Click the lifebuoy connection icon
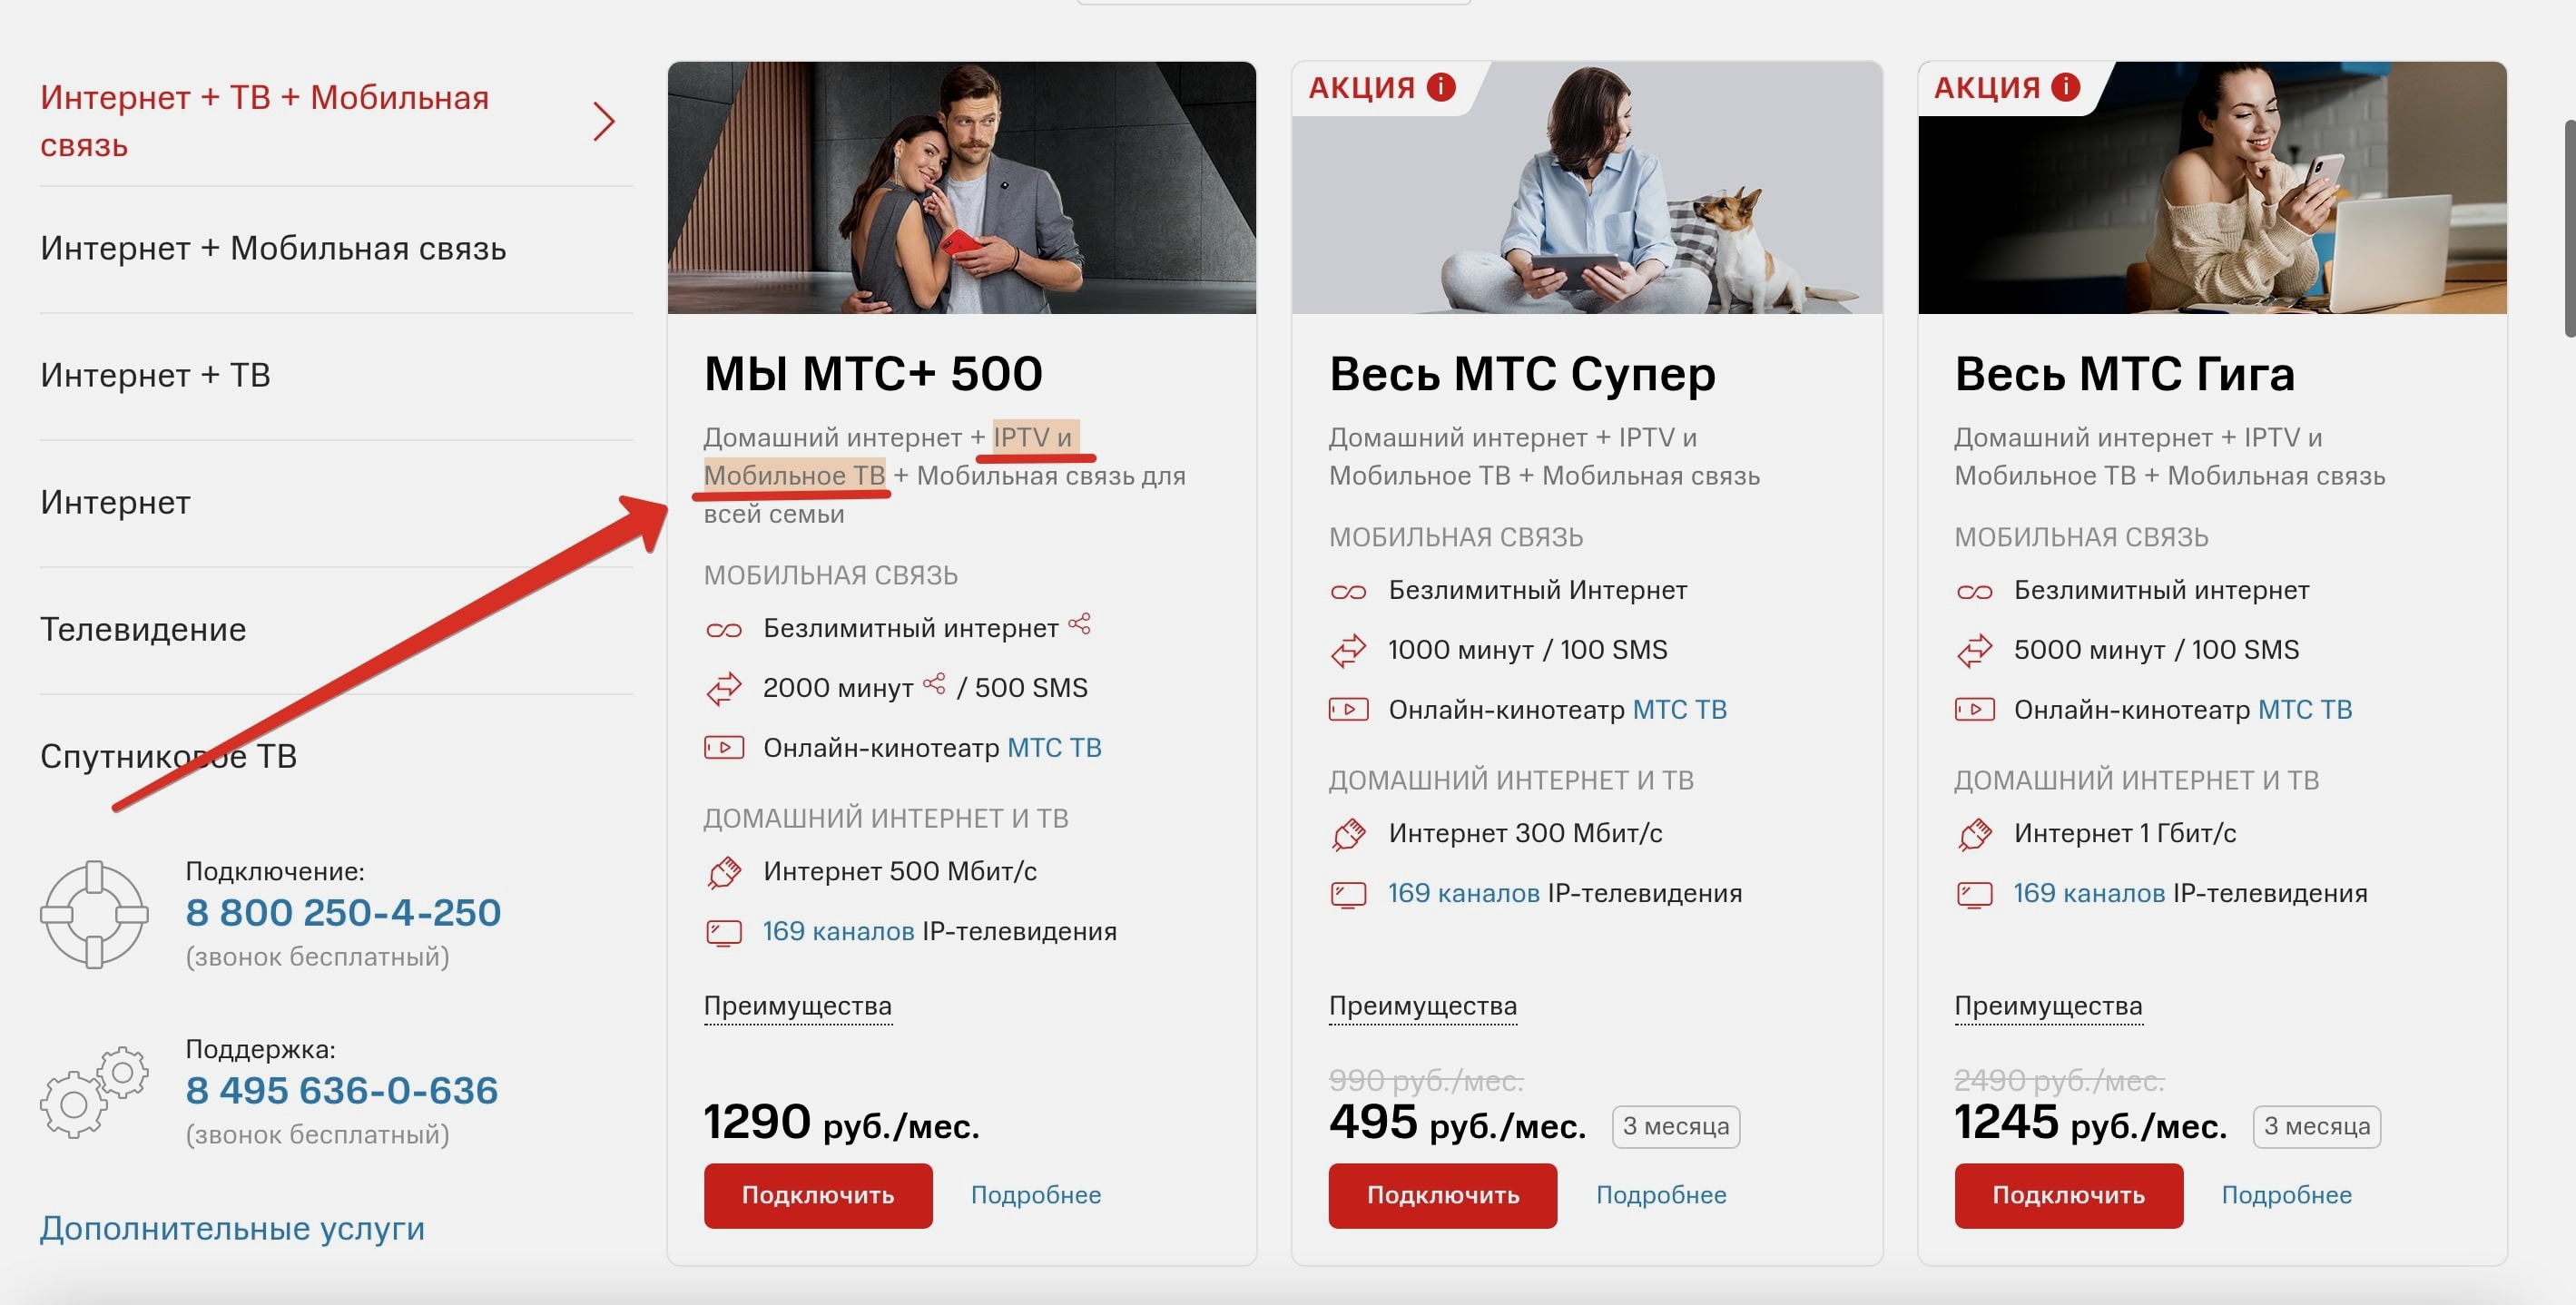This screenshot has height=1305, width=2576. [x=94, y=914]
